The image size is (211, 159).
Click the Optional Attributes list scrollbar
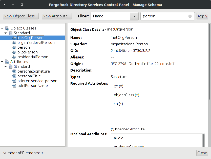click(203, 140)
